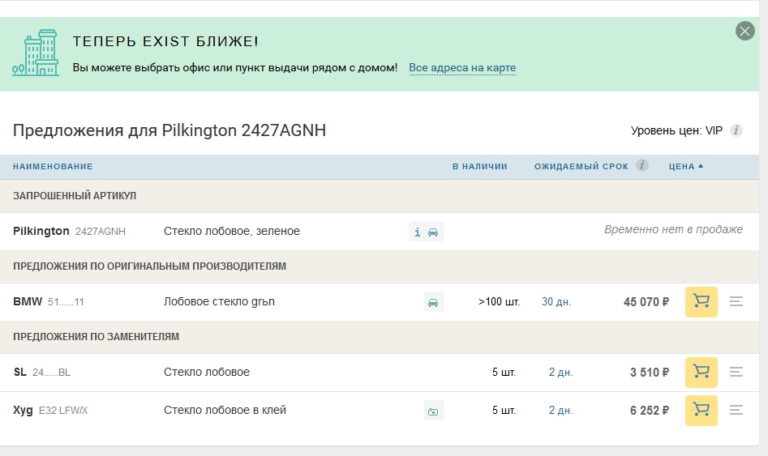The width and height of the screenshot is (768, 456).
Task: Open the photo icon in Xyg row
Action: (x=433, y=411)
